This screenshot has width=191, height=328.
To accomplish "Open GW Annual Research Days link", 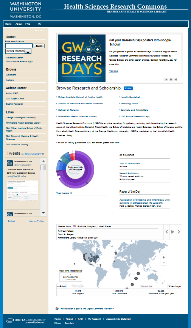I will tap(135, 116).
